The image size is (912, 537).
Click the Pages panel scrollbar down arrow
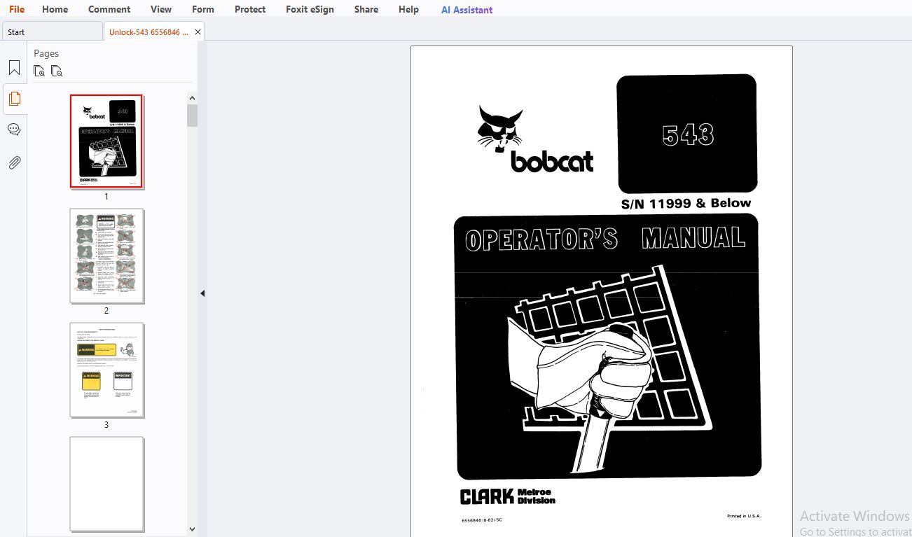click(192, 529)
